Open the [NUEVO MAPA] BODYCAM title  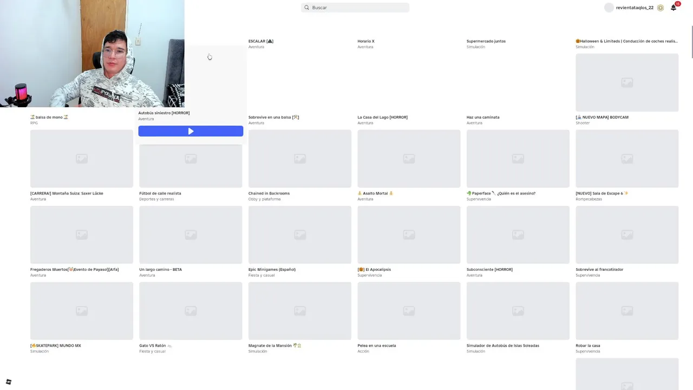coord(602,117)
